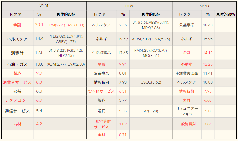This screenshot has width=238, height=141.
Task: Select the 消費者サービス sector cell
Action: (x=17, y=82)
